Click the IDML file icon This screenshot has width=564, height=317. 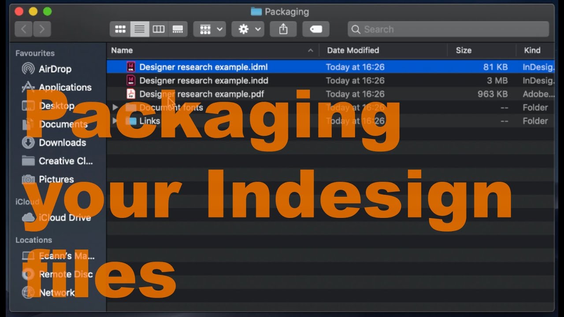click(131, 67)
